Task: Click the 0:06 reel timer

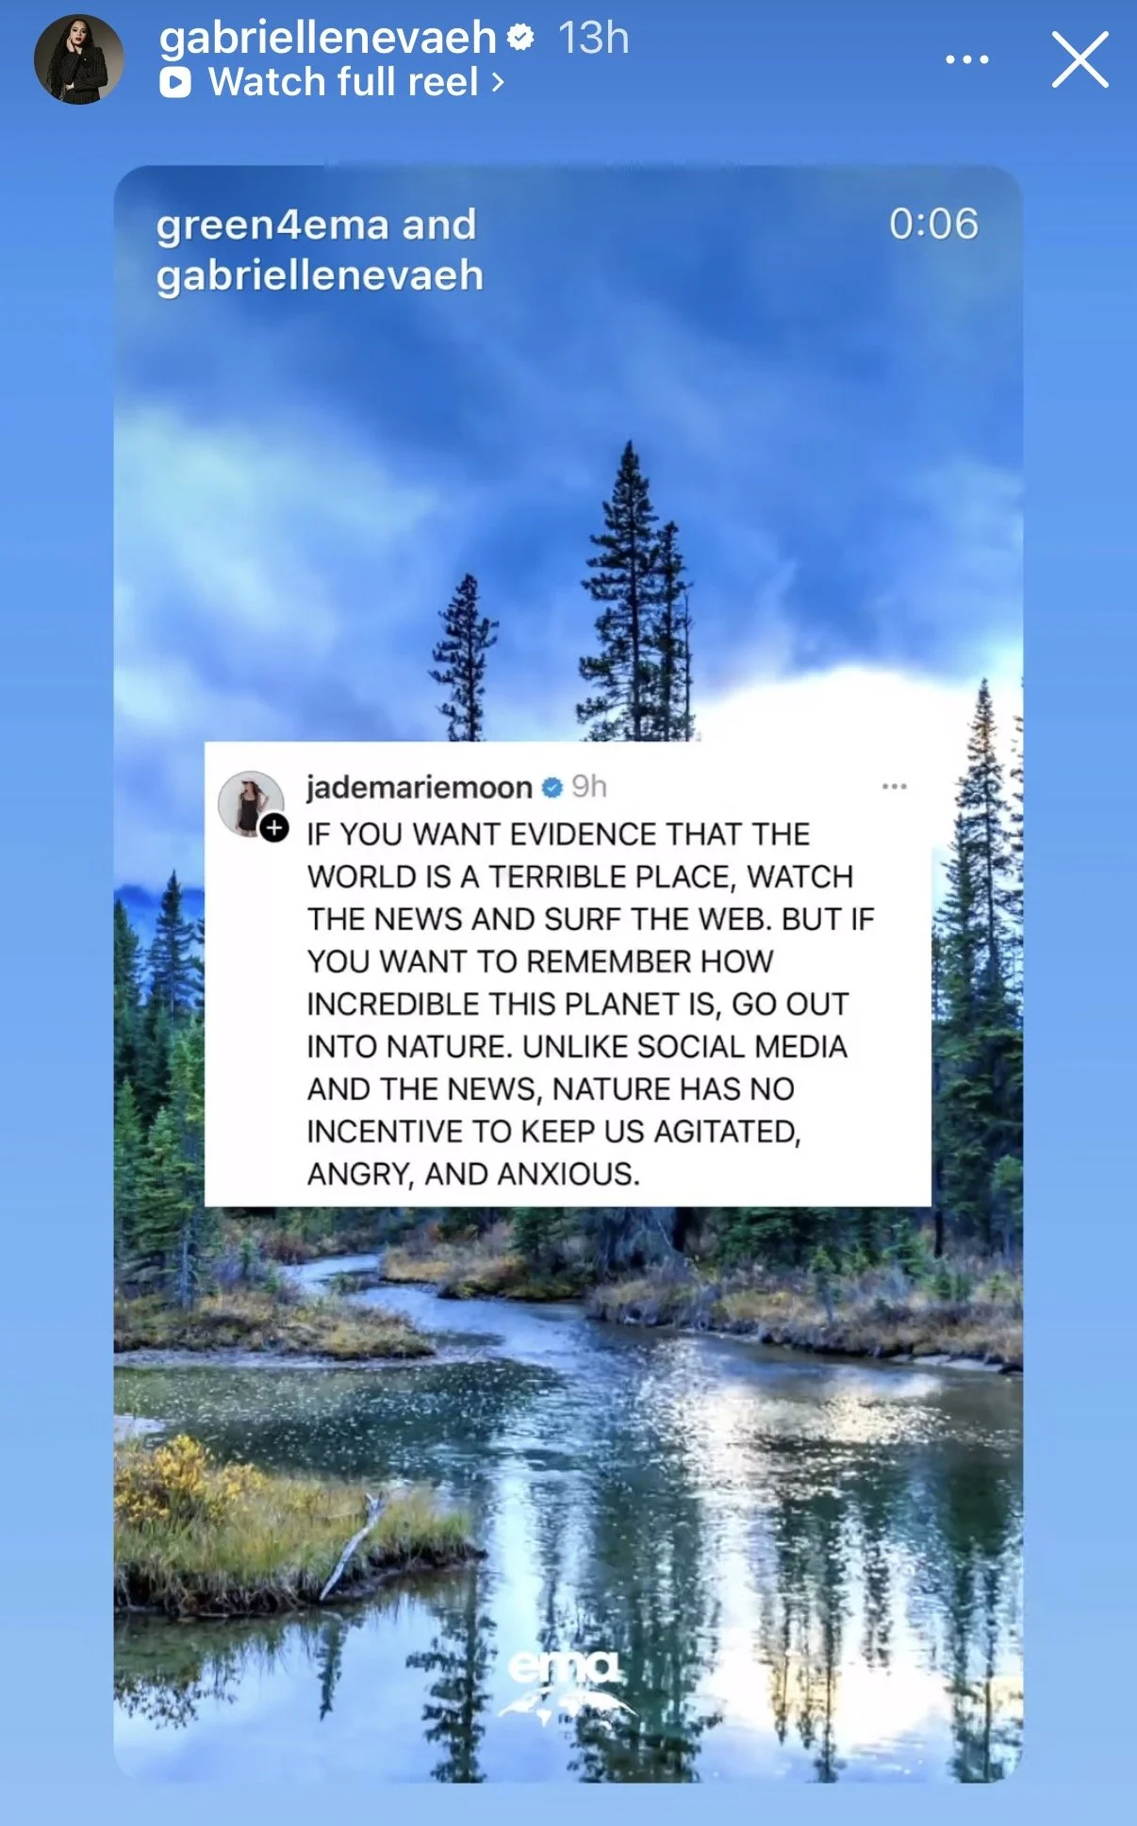Action: [x=933, y=224]
